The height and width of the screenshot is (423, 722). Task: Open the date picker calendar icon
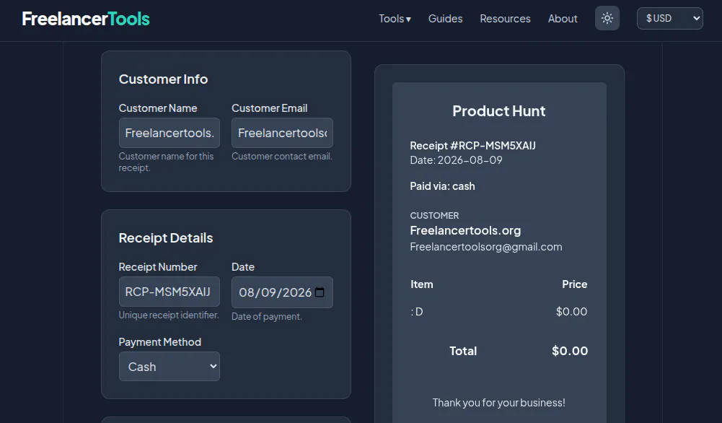click(320, 292)
